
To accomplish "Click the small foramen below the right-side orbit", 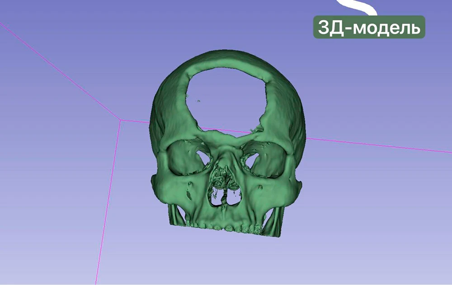I will tap(260, 187).
